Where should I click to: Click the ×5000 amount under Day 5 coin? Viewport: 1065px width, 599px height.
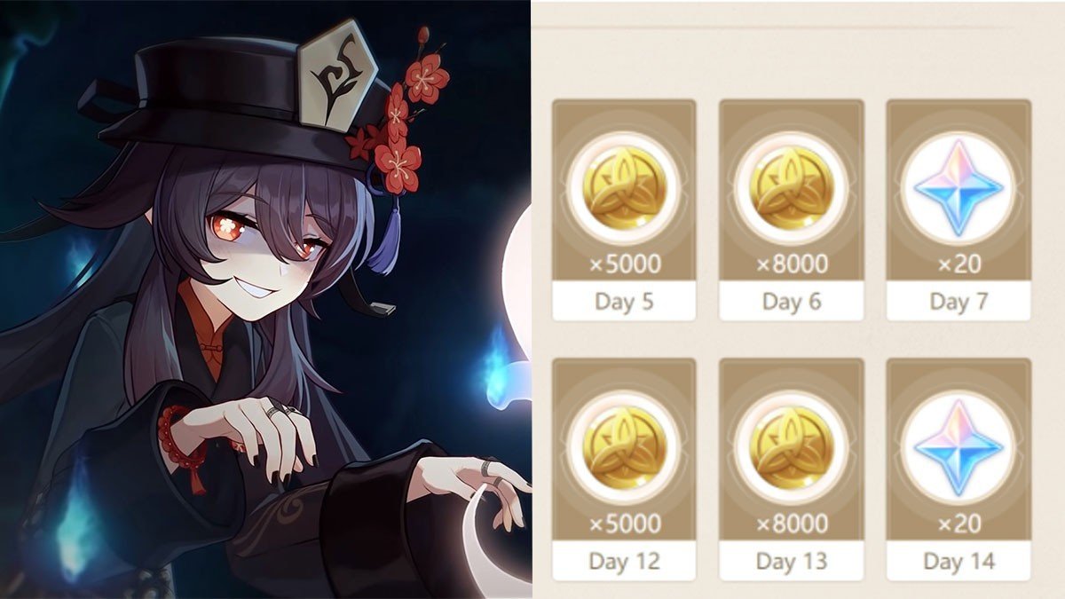(x=623, y=264)
